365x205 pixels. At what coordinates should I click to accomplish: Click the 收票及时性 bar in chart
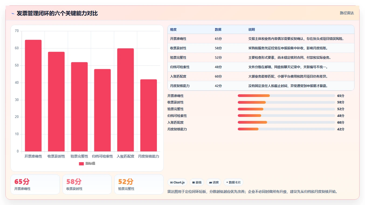point(56,102)
